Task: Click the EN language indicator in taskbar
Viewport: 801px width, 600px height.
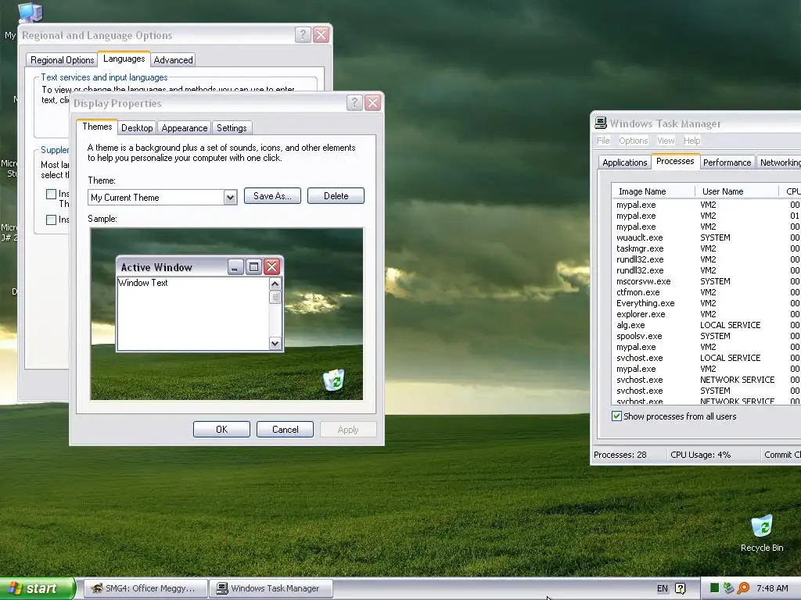Action: point(663,588)
